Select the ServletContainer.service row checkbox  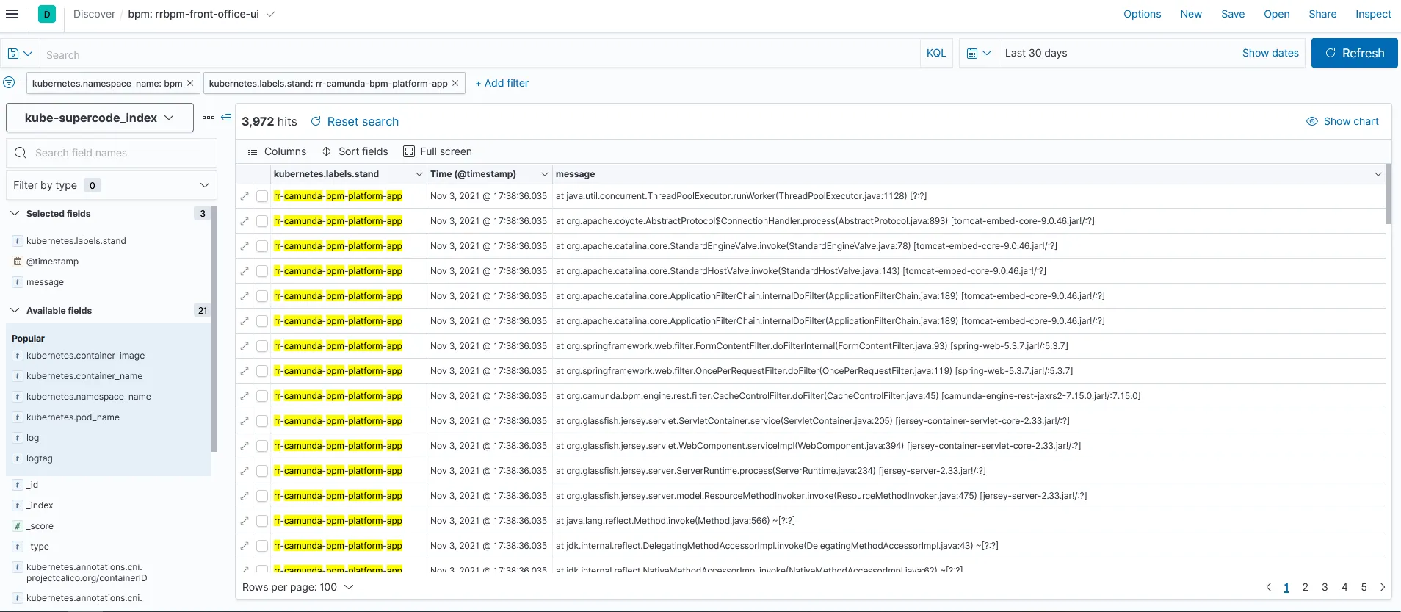tap(262, 421)
